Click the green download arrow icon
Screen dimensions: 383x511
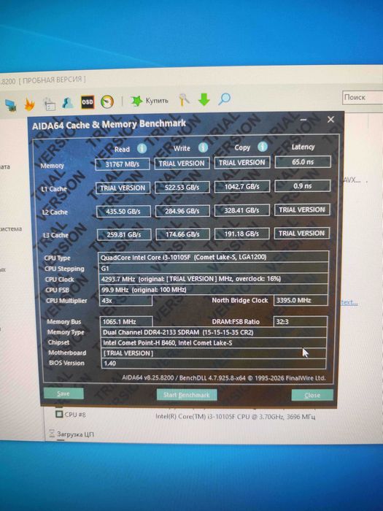[204, 99]
